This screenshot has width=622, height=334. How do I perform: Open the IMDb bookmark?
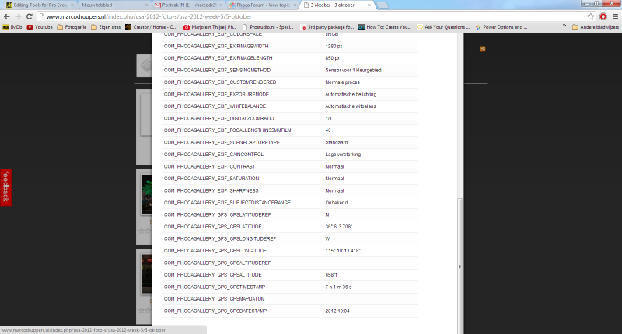click(x=11, y=26)
